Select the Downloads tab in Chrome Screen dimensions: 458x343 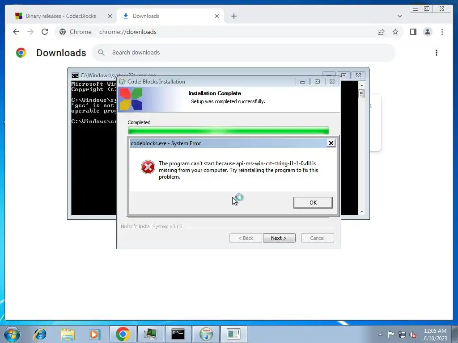point(170,16)
